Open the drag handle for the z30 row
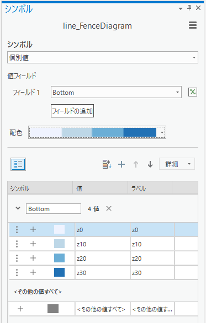The image size is (206, 323). click(x=17, y=272)
